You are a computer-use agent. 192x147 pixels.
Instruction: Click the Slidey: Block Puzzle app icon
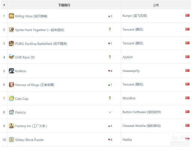coord(11,139)
